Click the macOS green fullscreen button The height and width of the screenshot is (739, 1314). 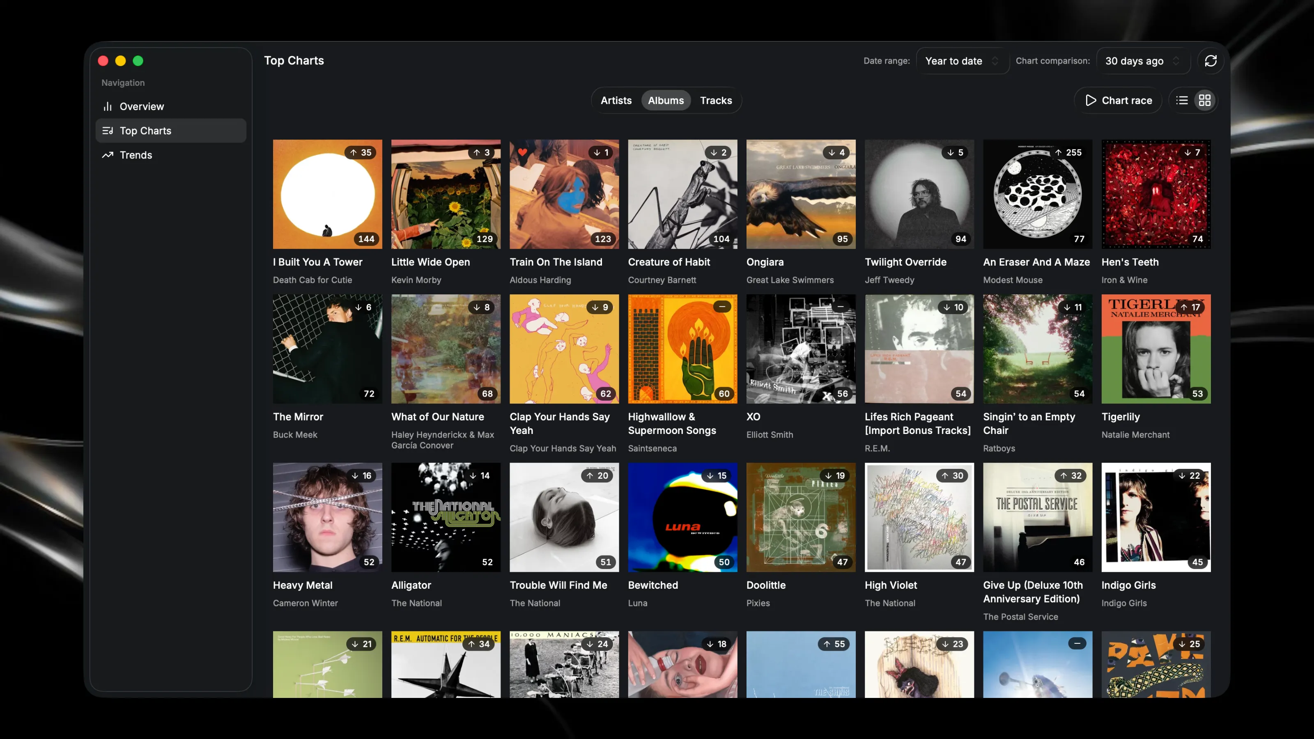point(138,61)
